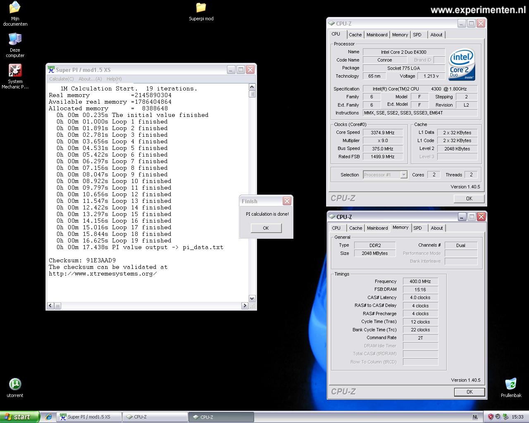Click the Level 2 cache 2048 KBytes field
The height and width of the screenshot is (423, 529).
(x=457, y=149)
